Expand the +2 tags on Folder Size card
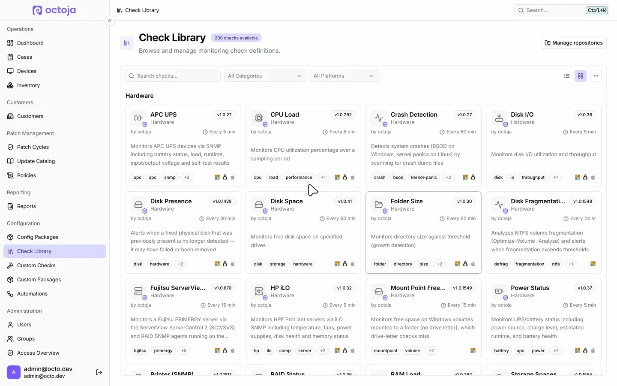617x386 pixels. (x=440, y=264)
